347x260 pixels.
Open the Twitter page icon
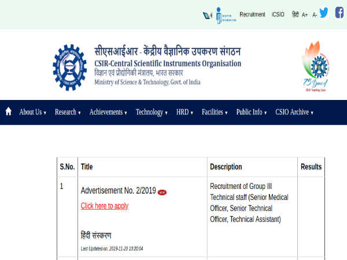(x=324, y=13)
